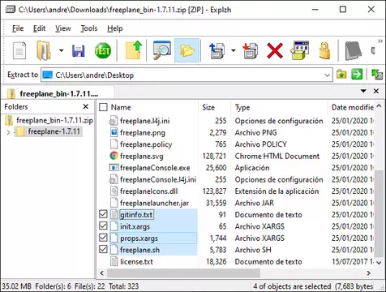This screenshot has width=386, height=292.
Task: Open the View menu
Action: click(63, 28)
